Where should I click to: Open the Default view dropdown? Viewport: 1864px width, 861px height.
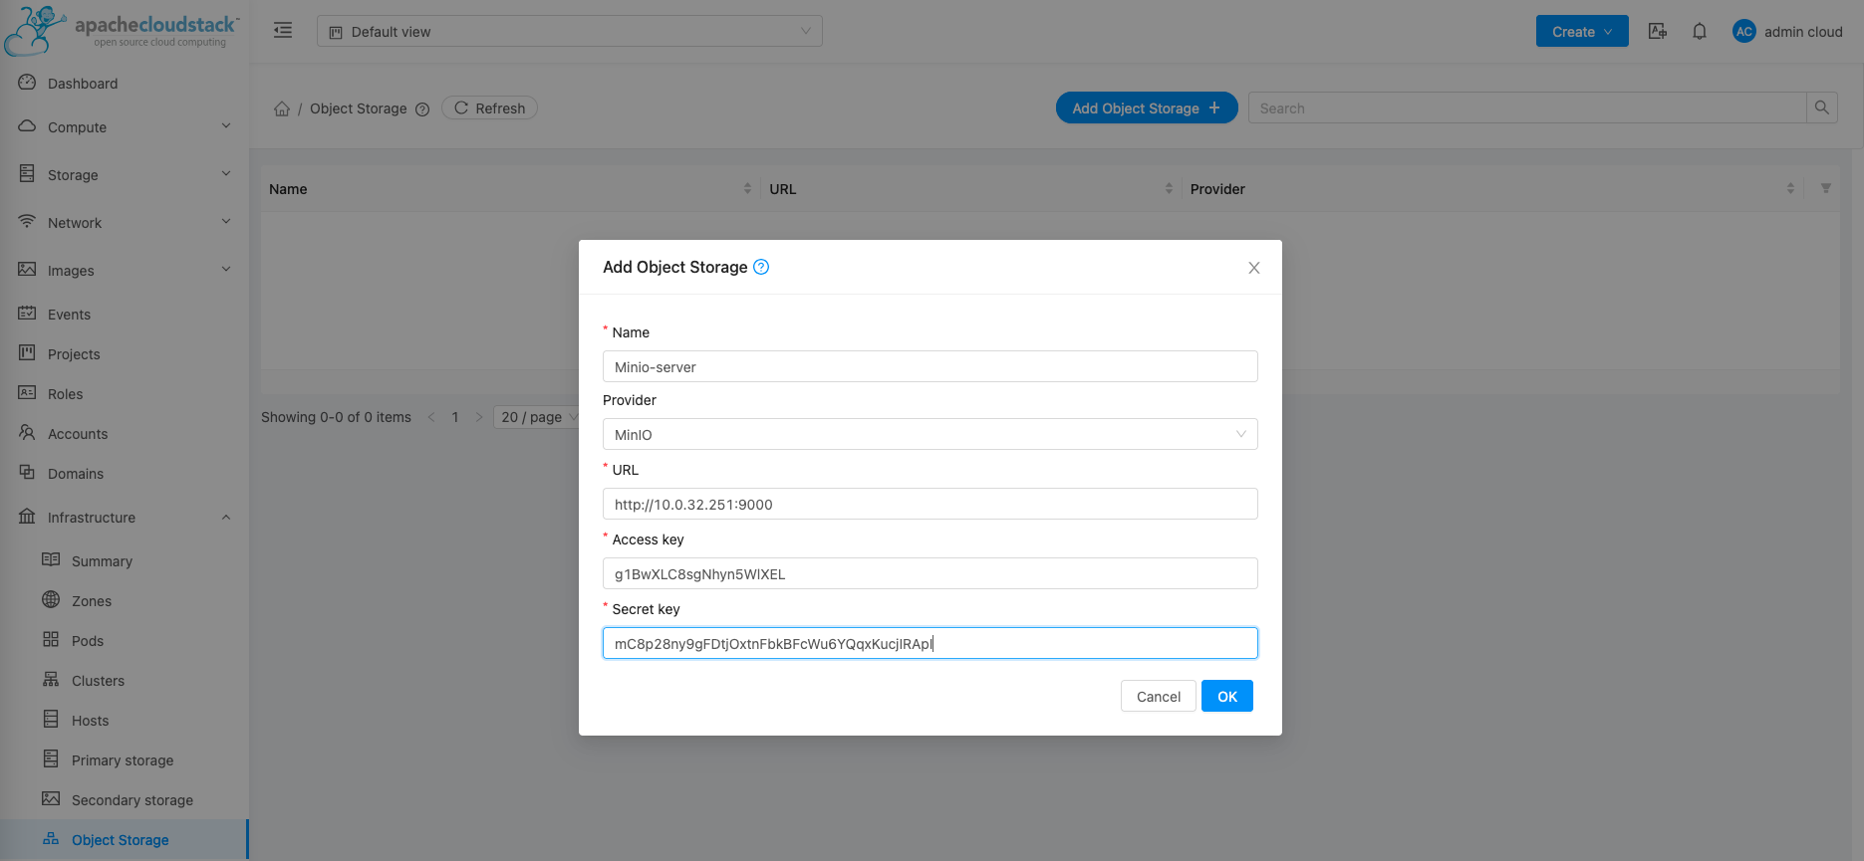(570, 31)
